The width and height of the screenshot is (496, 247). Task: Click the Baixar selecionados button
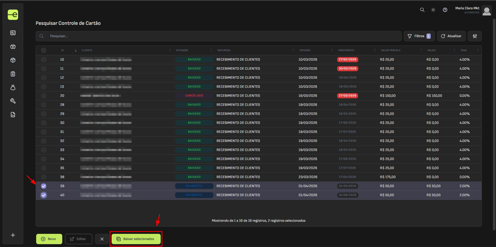[136, 239]
